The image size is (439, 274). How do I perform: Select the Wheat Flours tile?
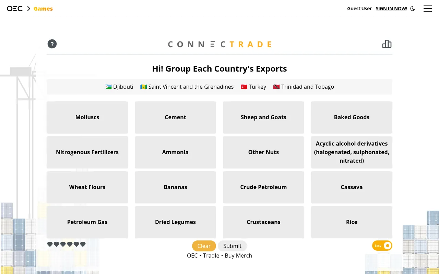point(87,187)
